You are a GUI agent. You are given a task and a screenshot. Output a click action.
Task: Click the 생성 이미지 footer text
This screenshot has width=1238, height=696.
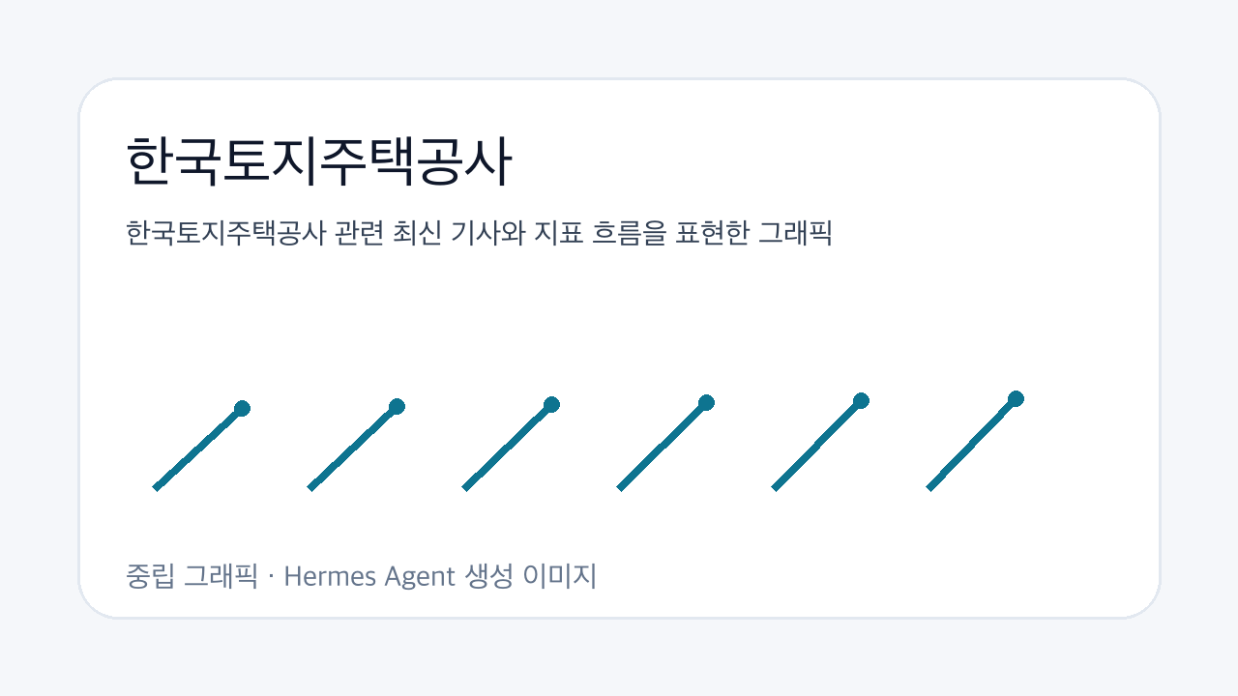point(531,577)
